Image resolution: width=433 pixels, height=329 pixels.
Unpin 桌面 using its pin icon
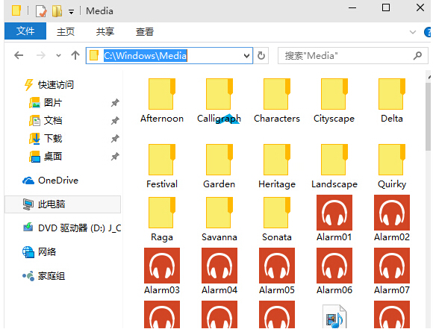point(115,157)
